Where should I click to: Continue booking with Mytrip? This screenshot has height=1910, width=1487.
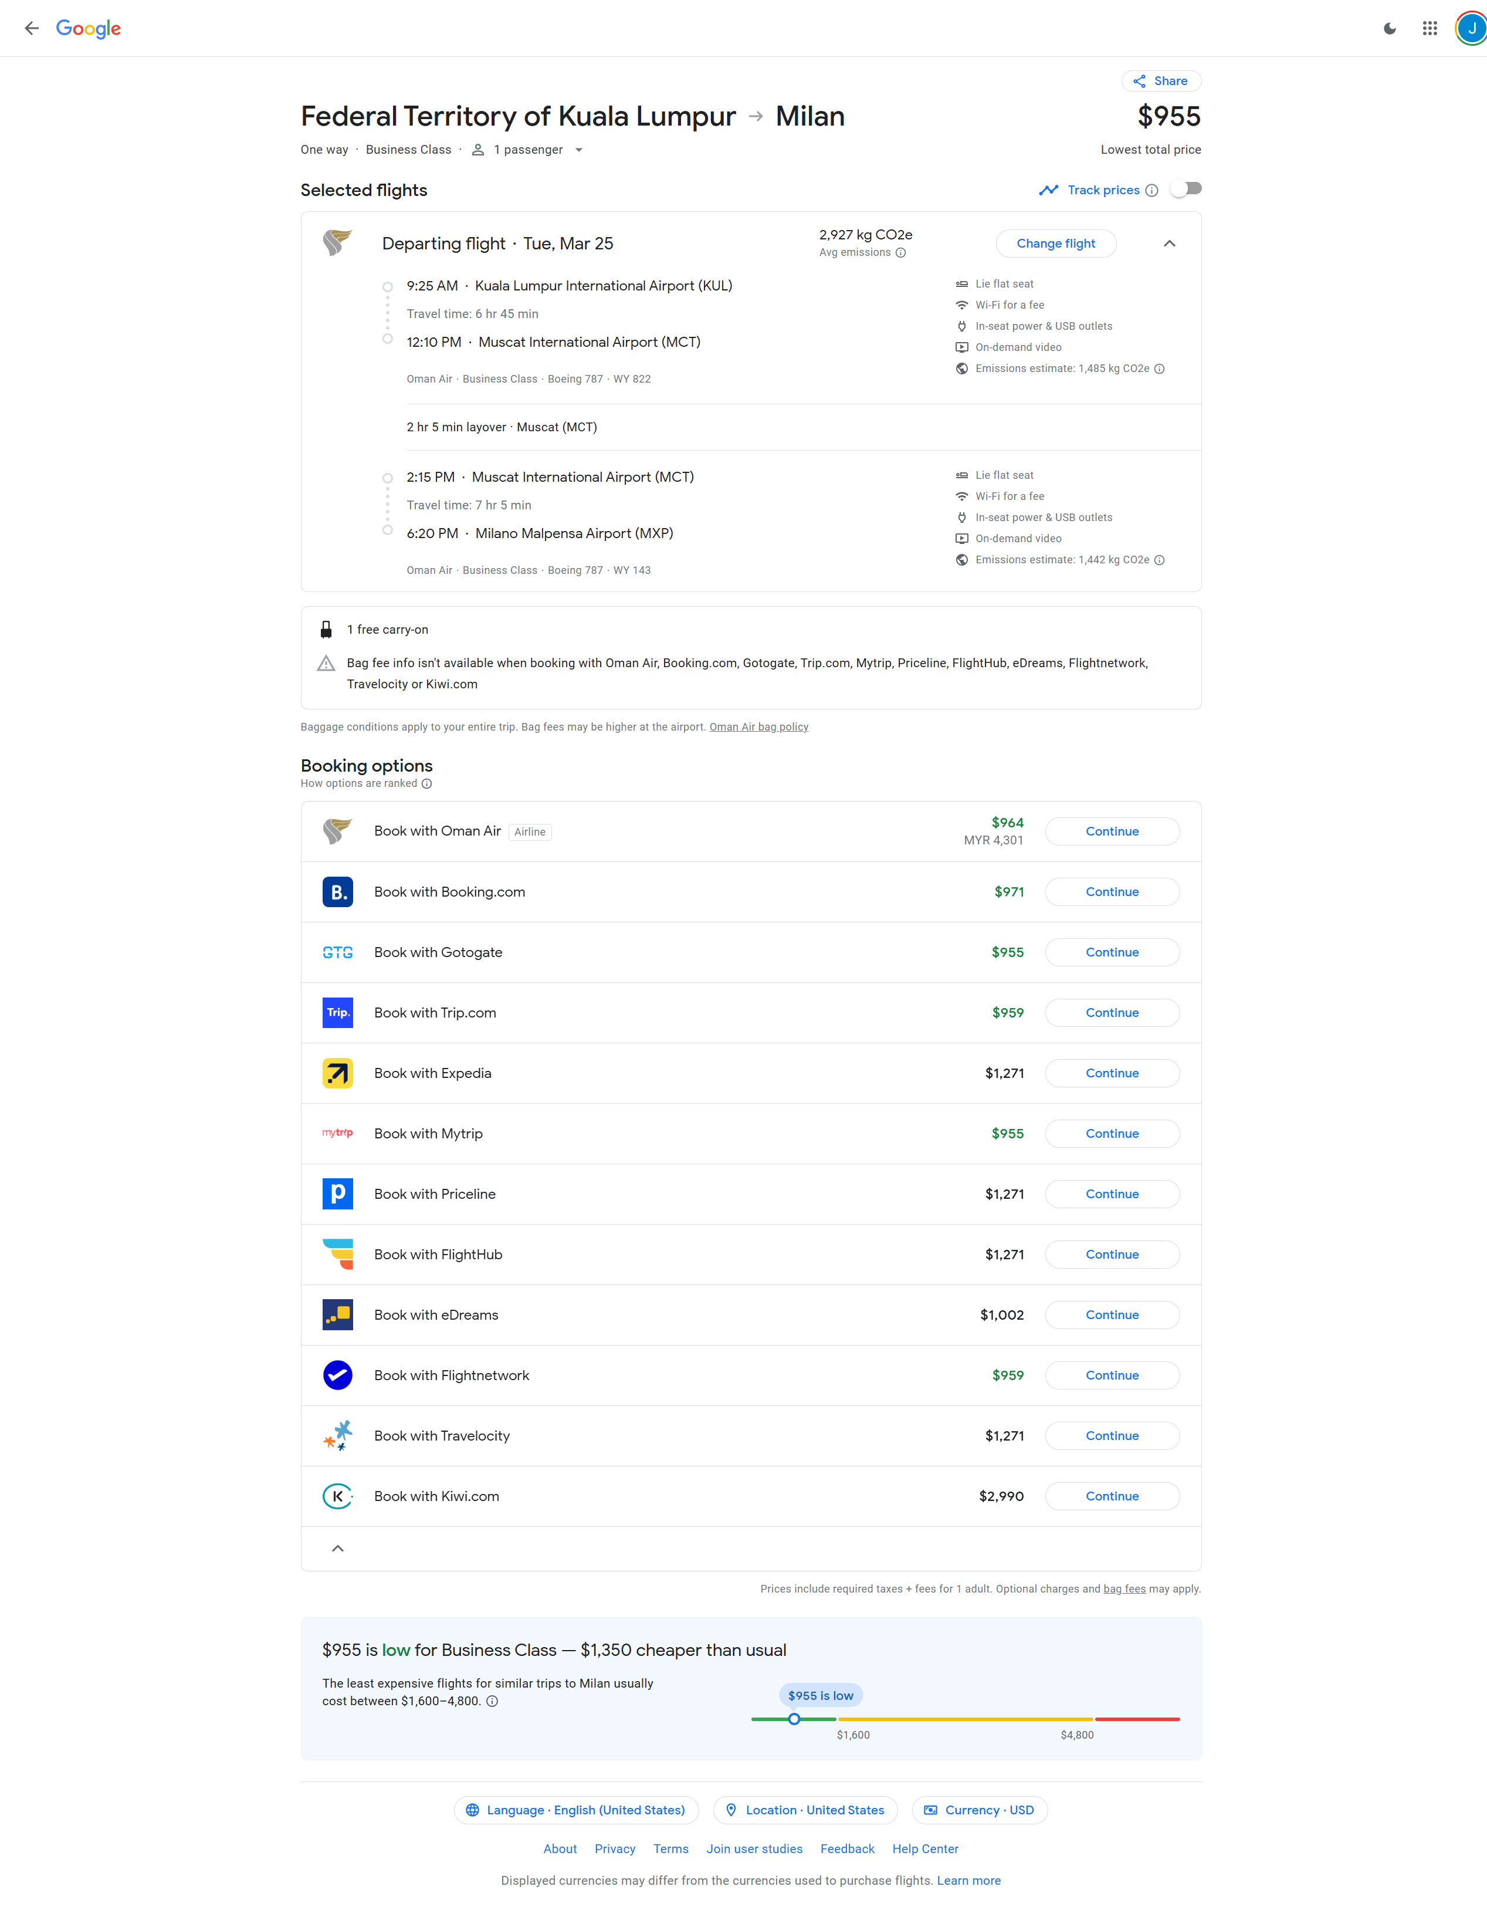pos(1112,1134)
